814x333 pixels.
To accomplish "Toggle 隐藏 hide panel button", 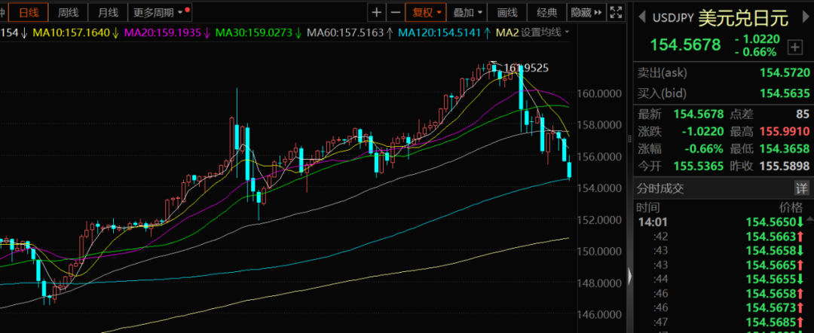I will pyautogui.click(x=586, y=12).
